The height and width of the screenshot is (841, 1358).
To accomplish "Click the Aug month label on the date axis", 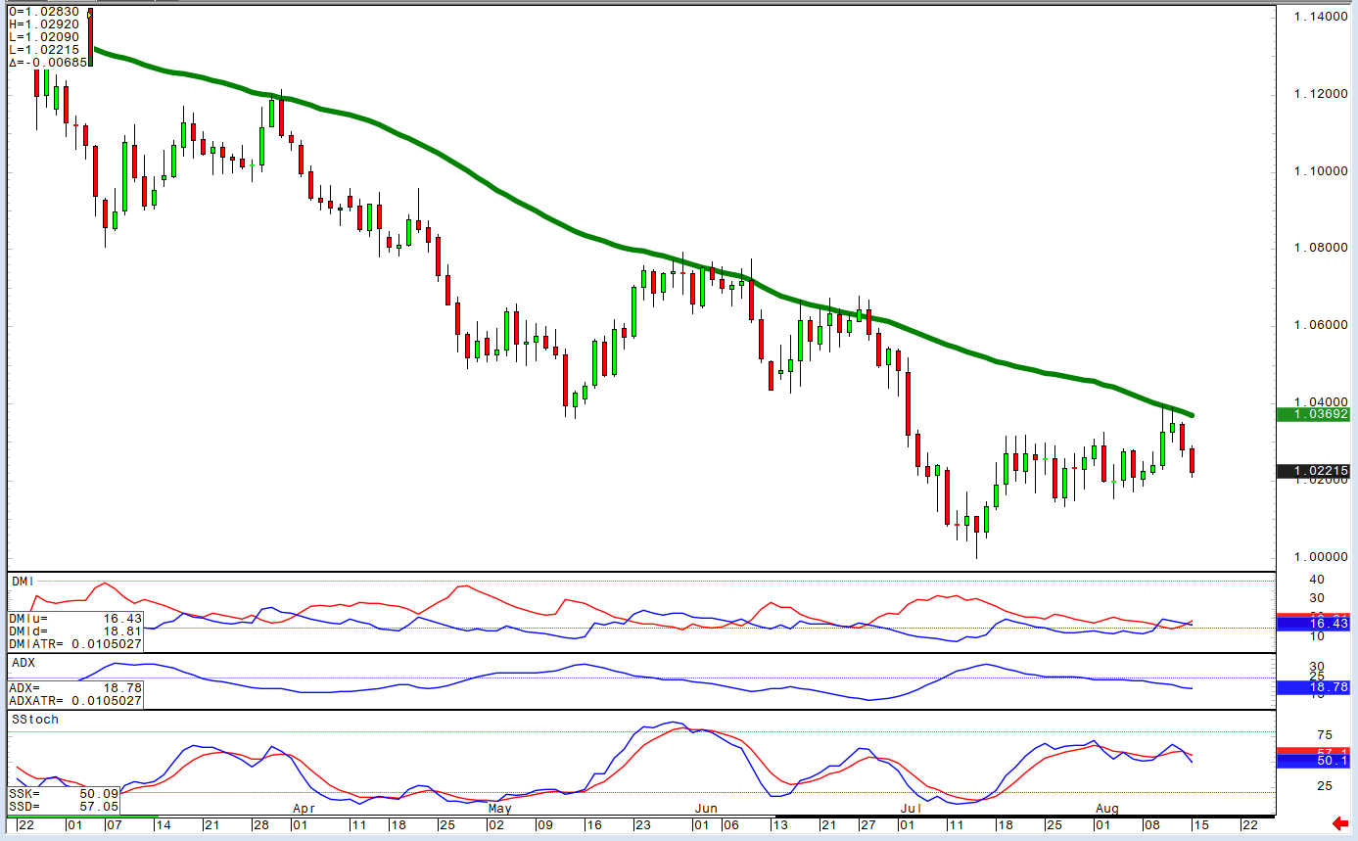I will [1106, 810].
